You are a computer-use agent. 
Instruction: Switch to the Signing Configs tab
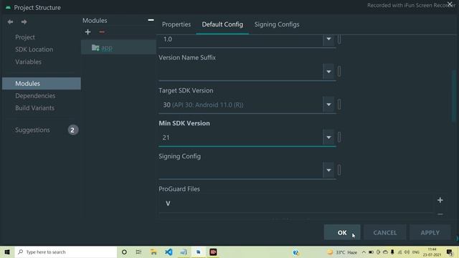tap(277, 24)
